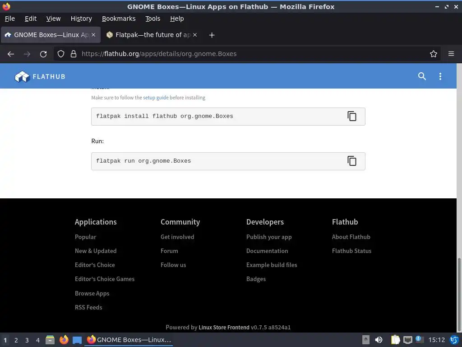Screen dimensions: 462x347
Task: Open Documentation link
Action: pos(267,251)
